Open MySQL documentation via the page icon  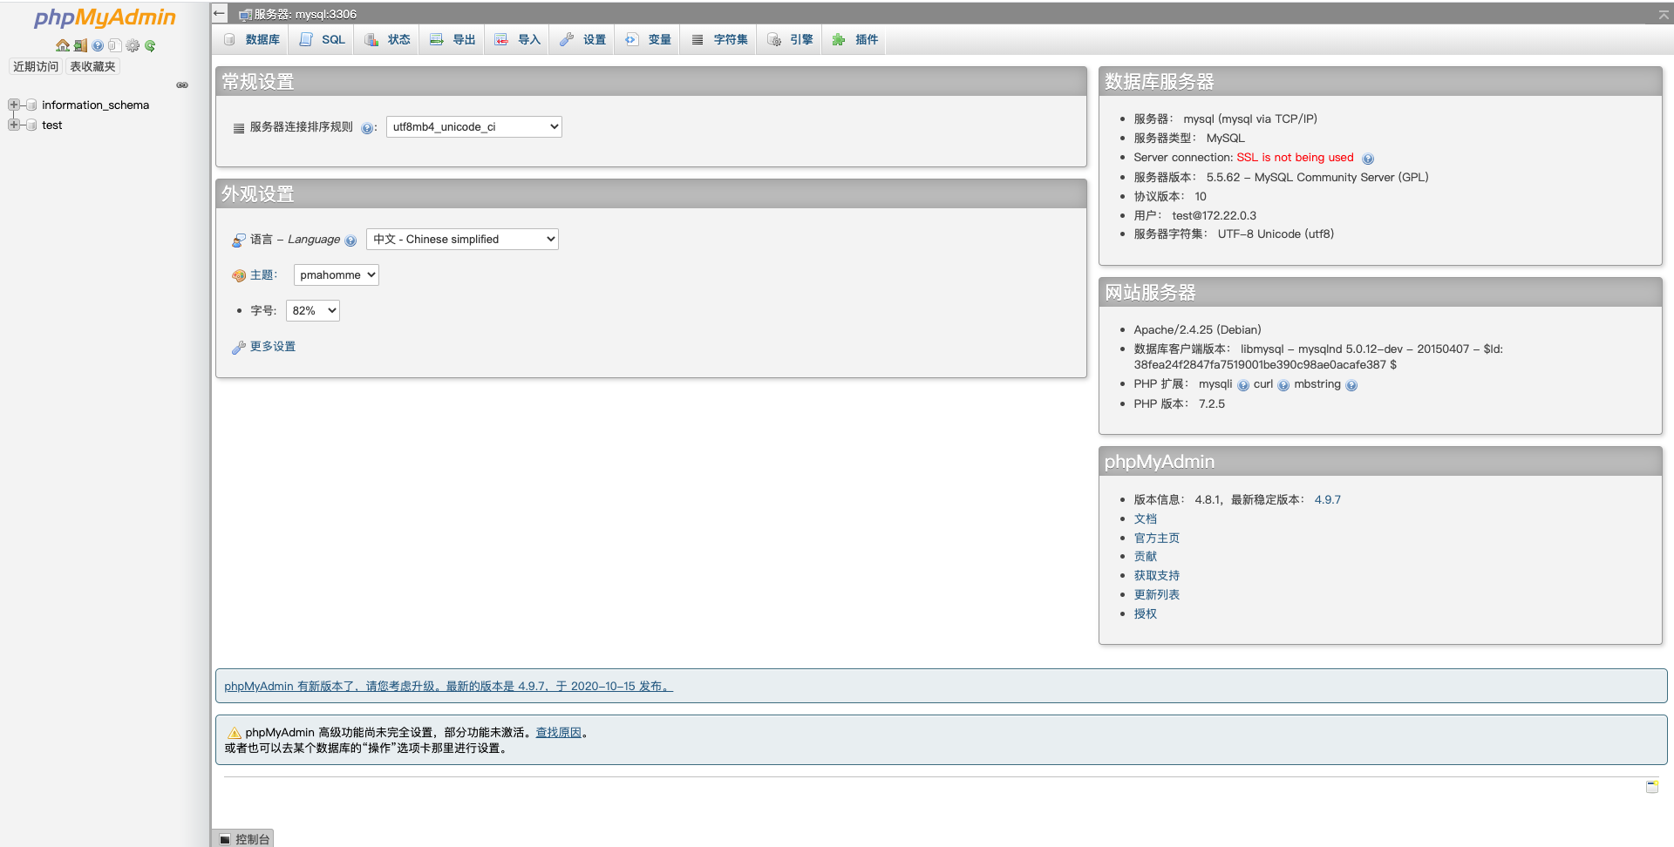coord(115,45)
